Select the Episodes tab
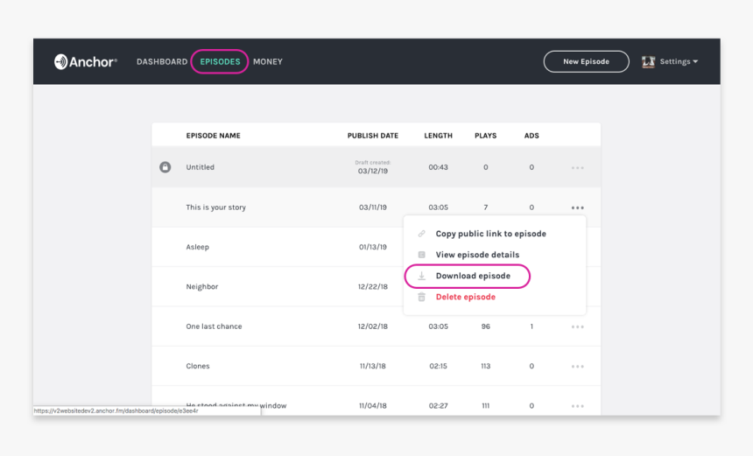This screenshot has height=456, width=753. click(x=220, y=62)
